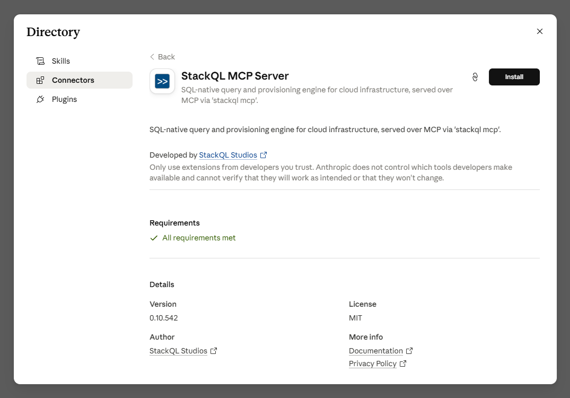Click the version value 0.10.542
The image size is (570, 398).
(164, 318)
